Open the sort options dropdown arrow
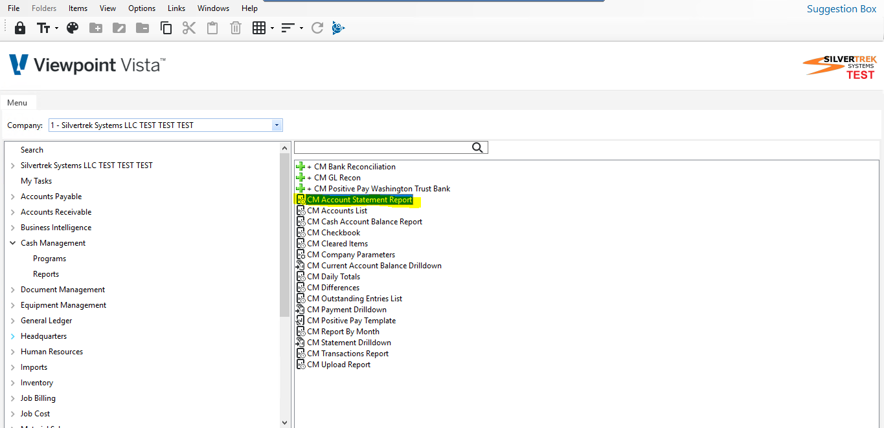This screenshot has height=428, width=884. (301, 28)
